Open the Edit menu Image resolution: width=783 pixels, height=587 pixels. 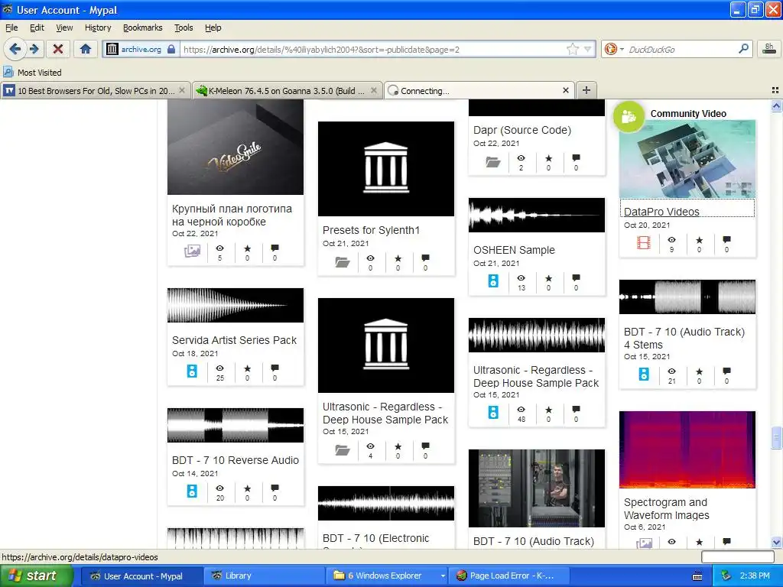pos(37,28)
